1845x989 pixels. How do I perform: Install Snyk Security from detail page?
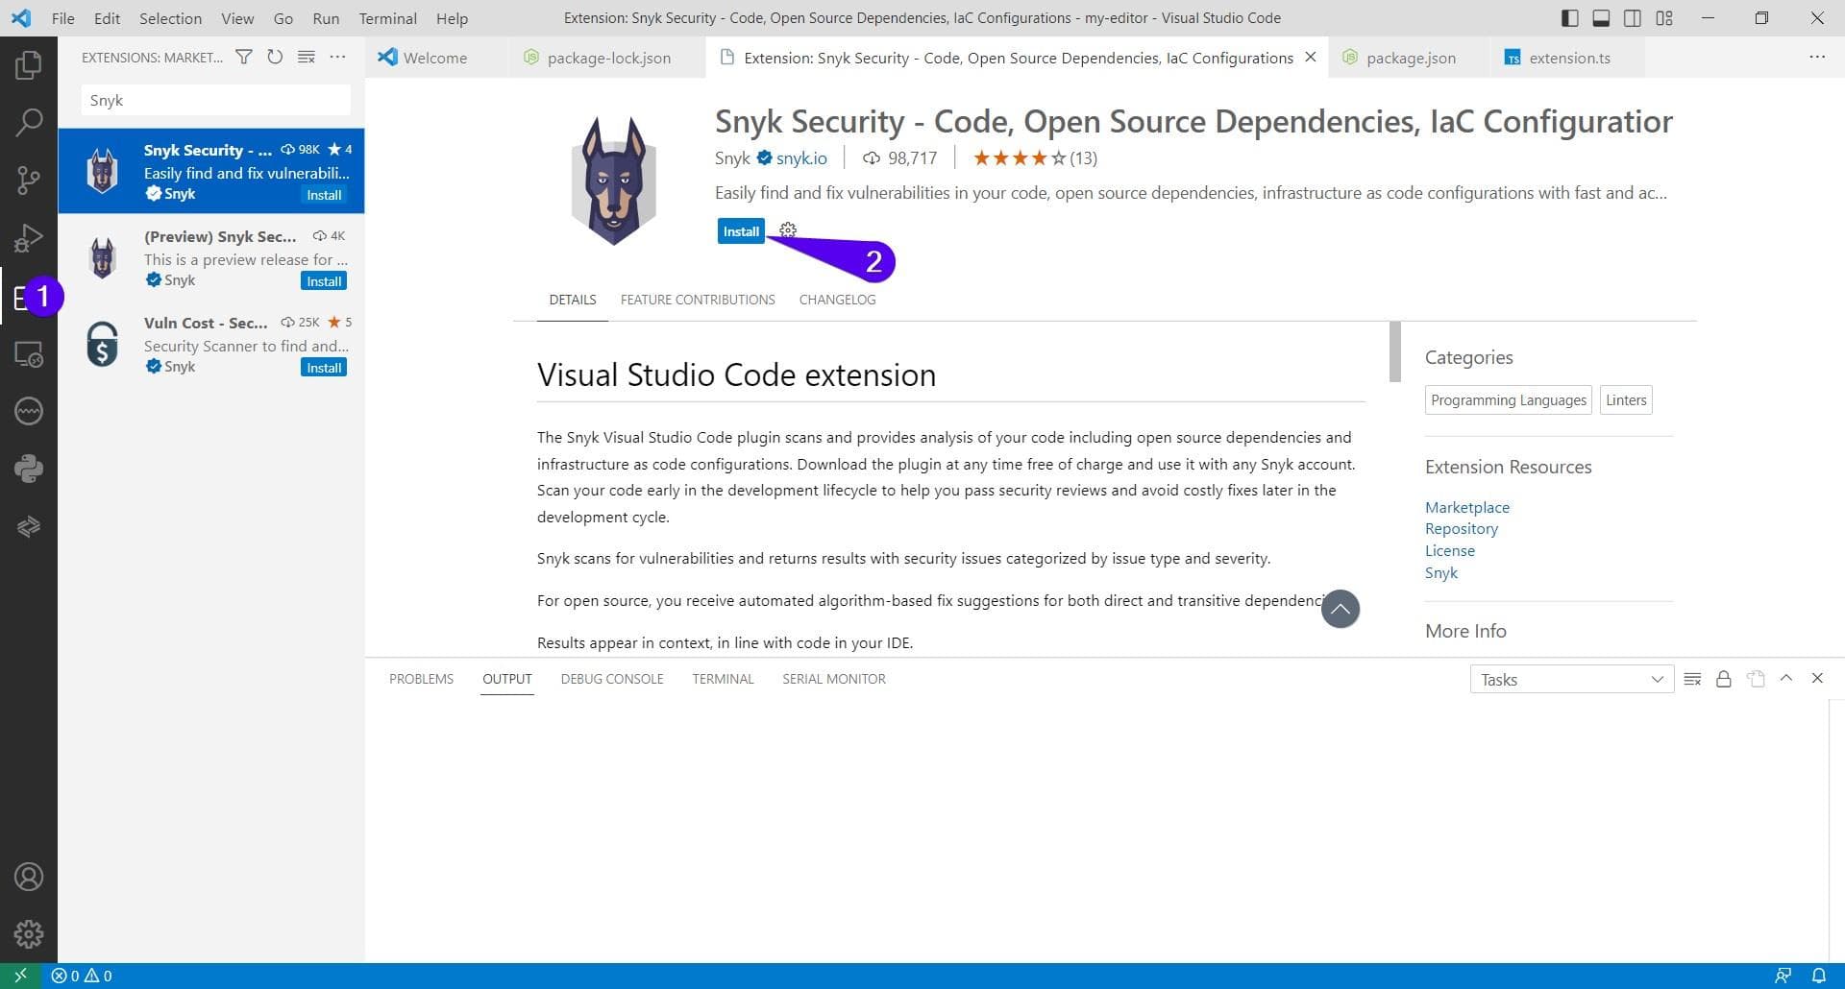point(741,231)
